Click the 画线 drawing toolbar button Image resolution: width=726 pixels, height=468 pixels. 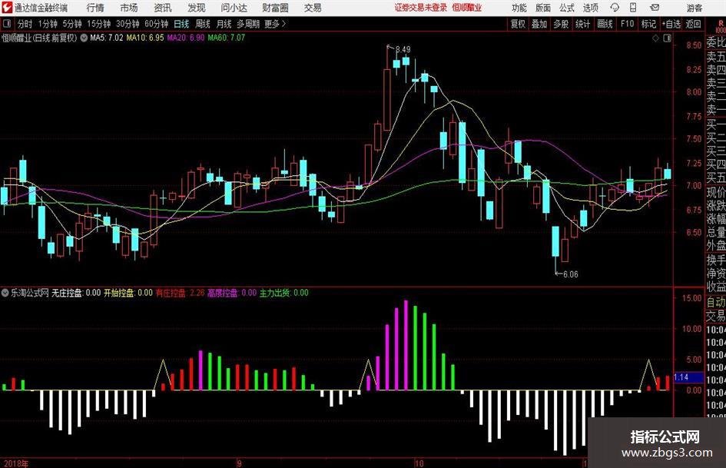point(605,24)
